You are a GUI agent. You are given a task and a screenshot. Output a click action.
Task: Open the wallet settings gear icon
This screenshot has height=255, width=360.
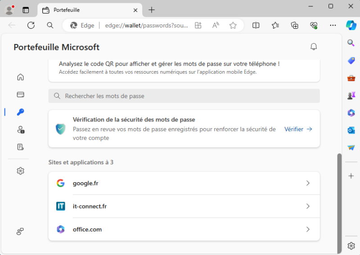pos(20,171)
